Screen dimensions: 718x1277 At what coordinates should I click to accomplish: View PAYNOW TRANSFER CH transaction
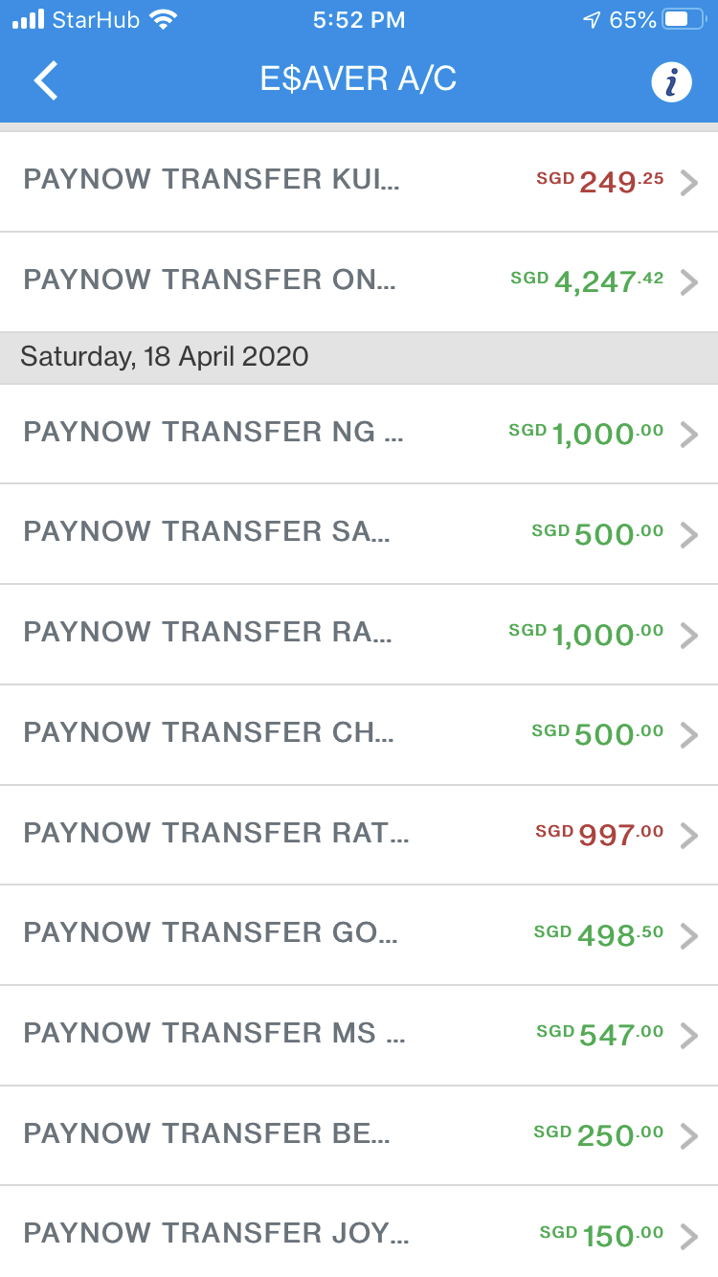209,733
